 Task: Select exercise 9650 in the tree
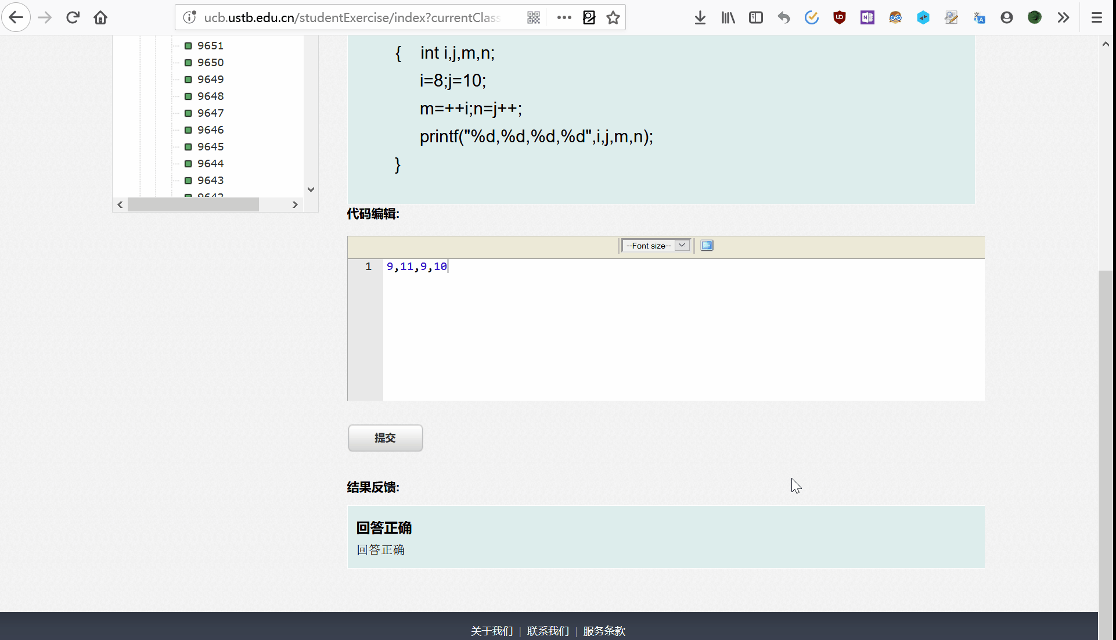tap(210, 62)
